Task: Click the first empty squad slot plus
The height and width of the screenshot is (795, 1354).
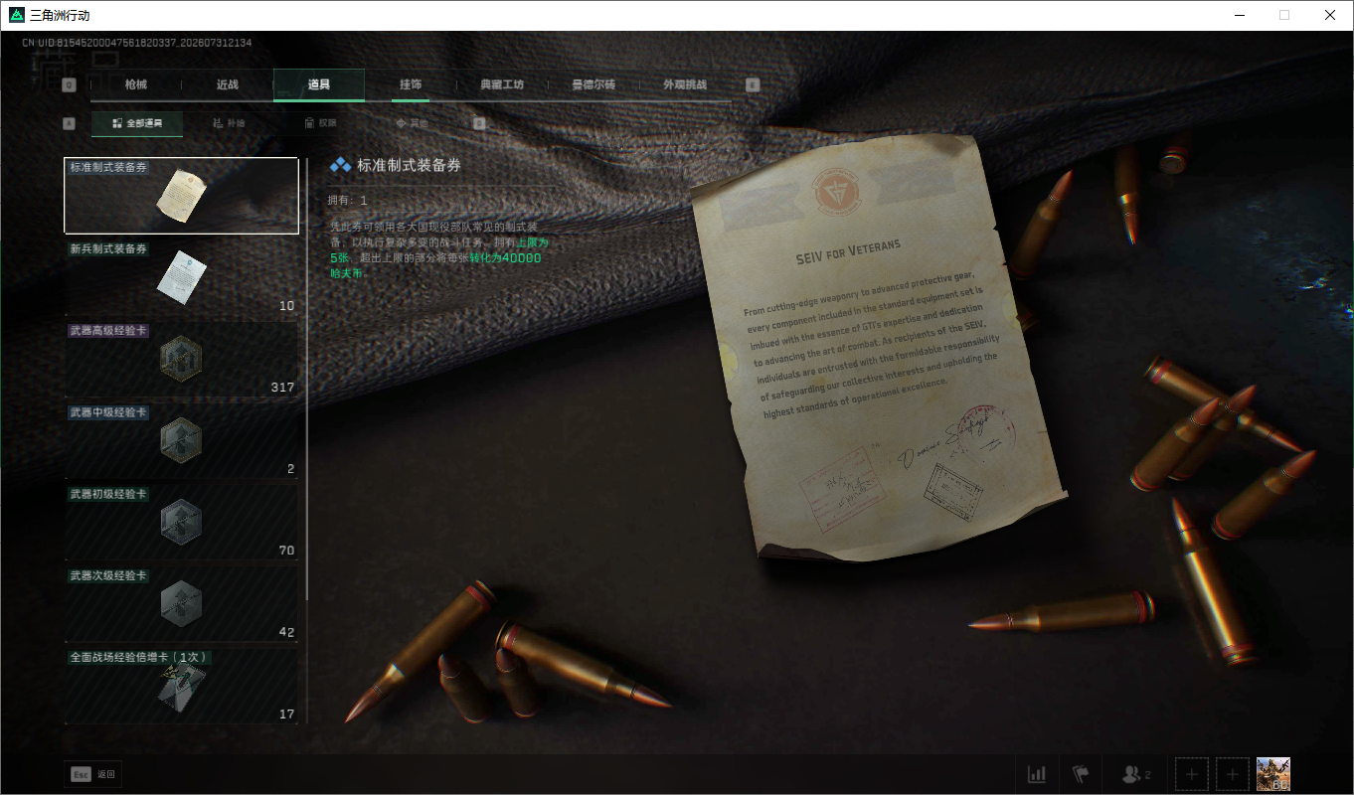Action: [1192, 774]
